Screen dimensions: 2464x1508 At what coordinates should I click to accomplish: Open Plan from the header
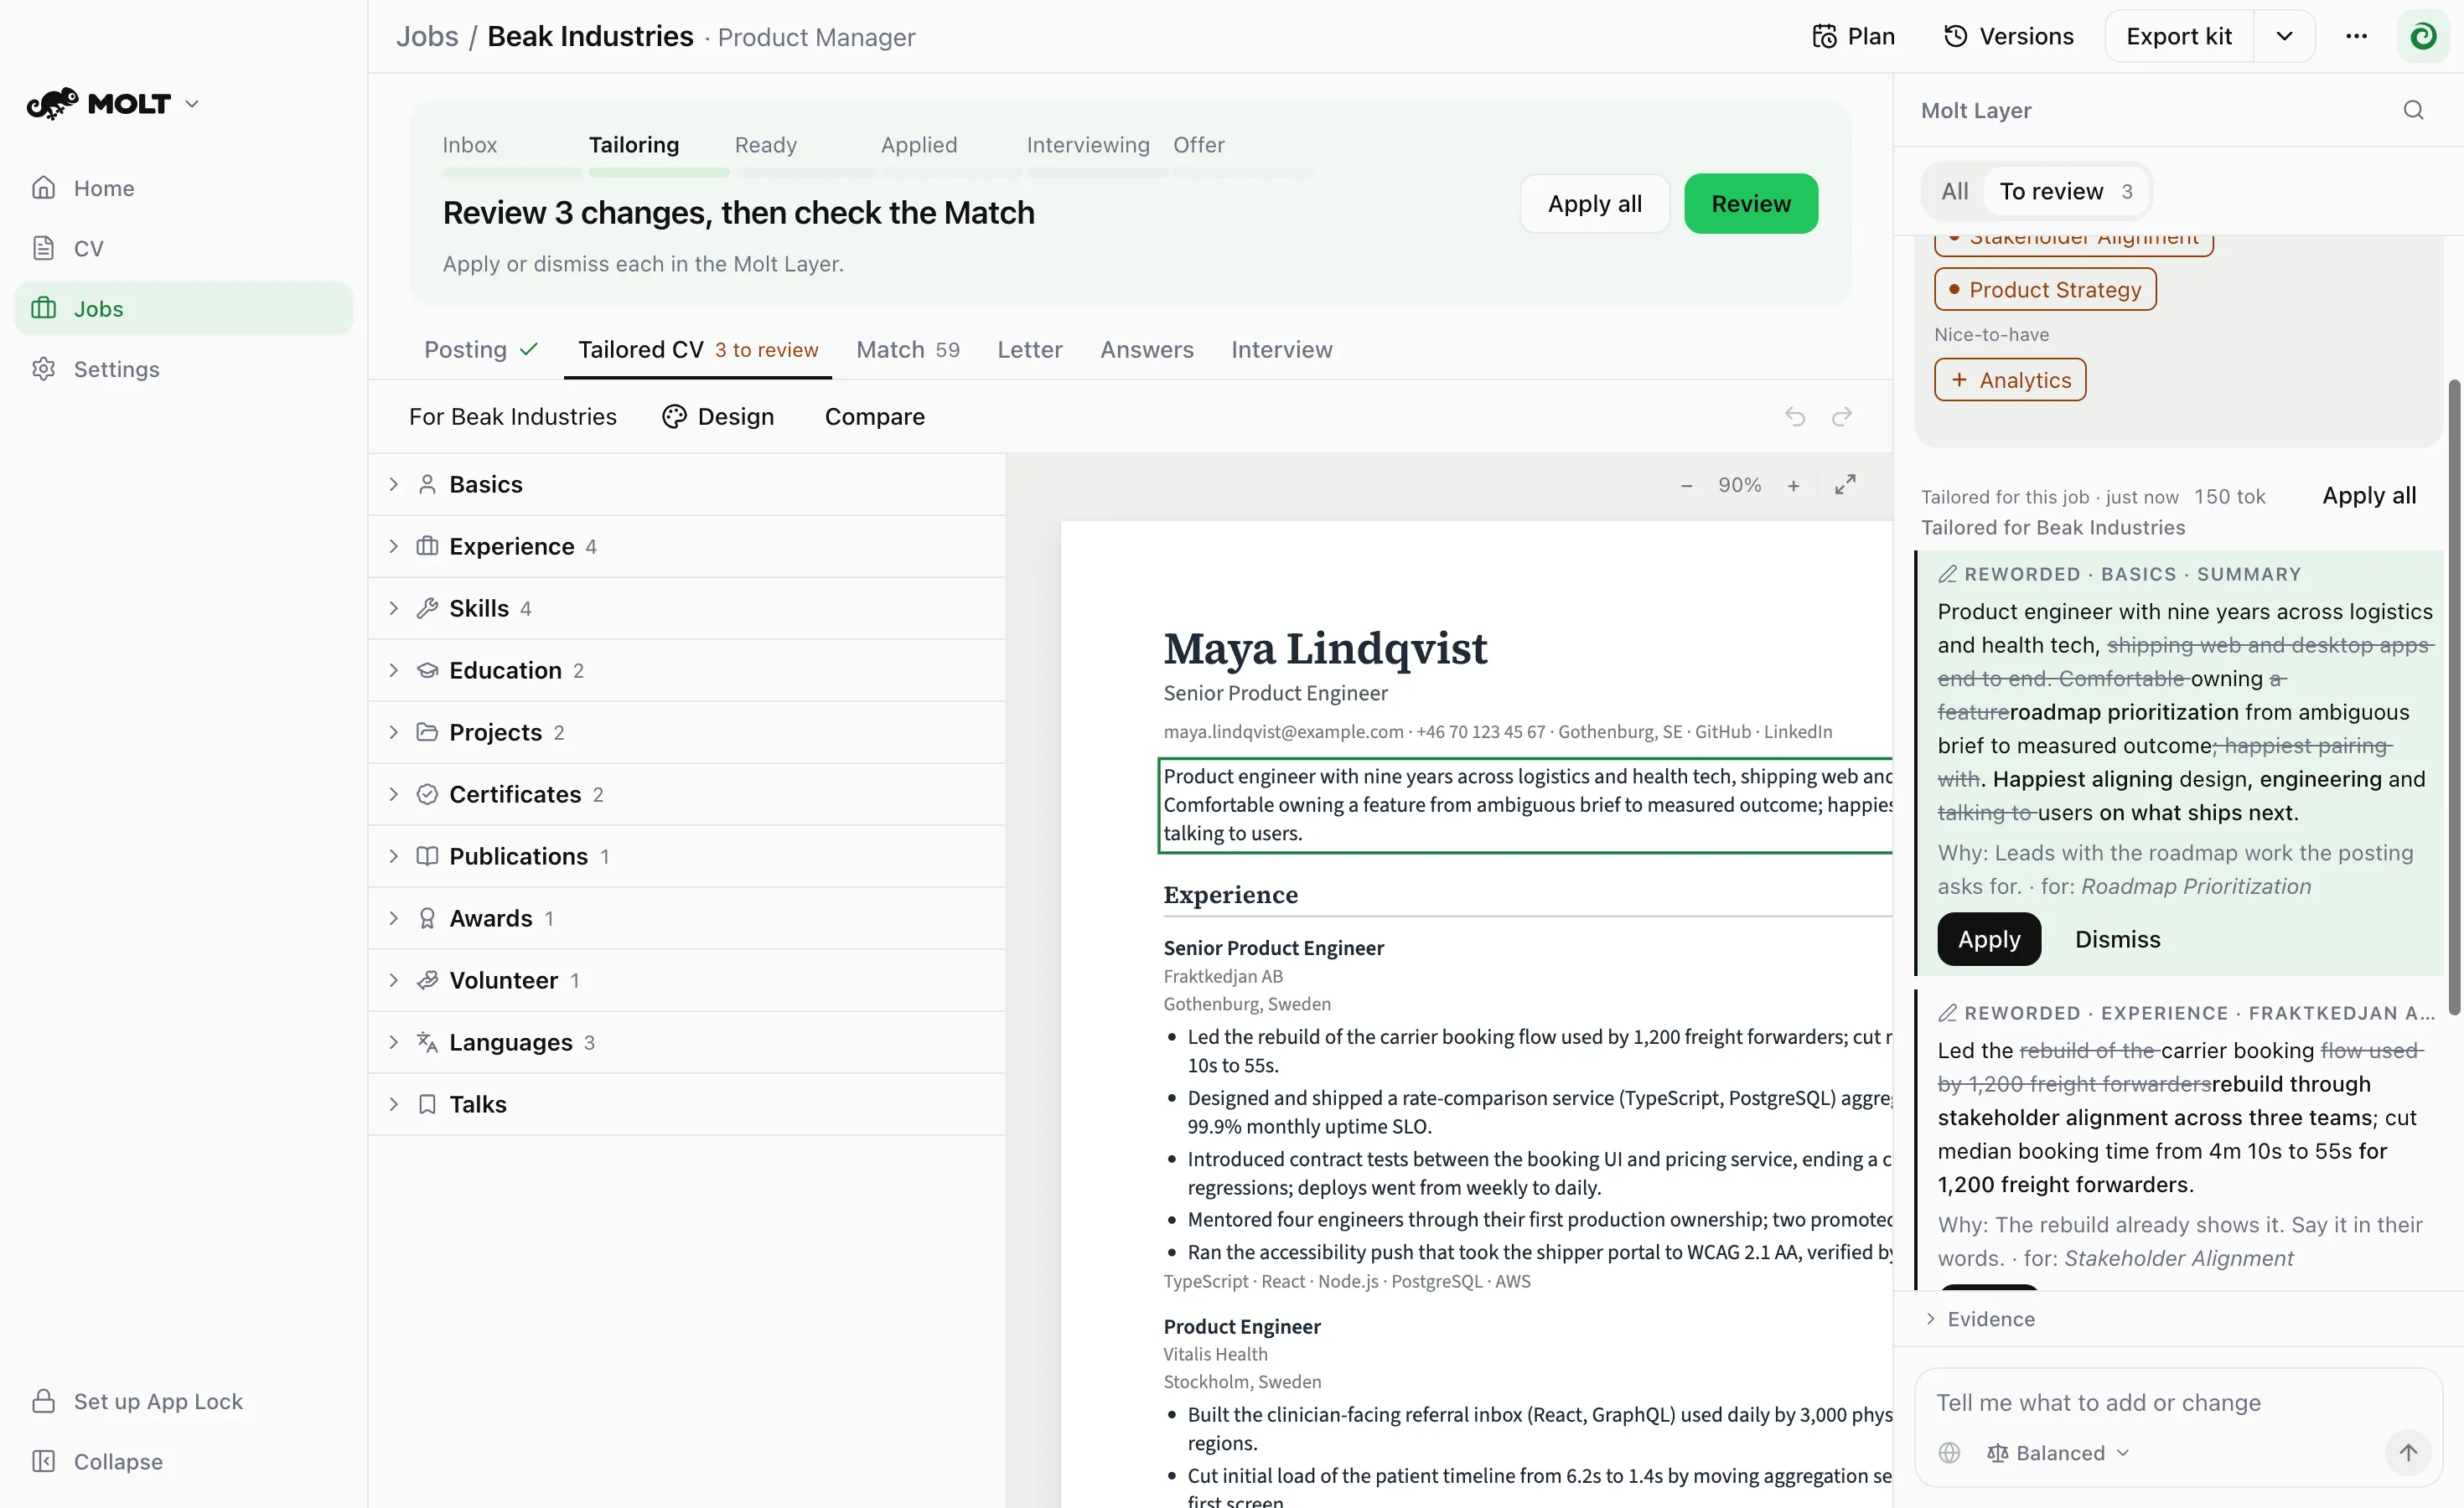(x=1854, y=36)
